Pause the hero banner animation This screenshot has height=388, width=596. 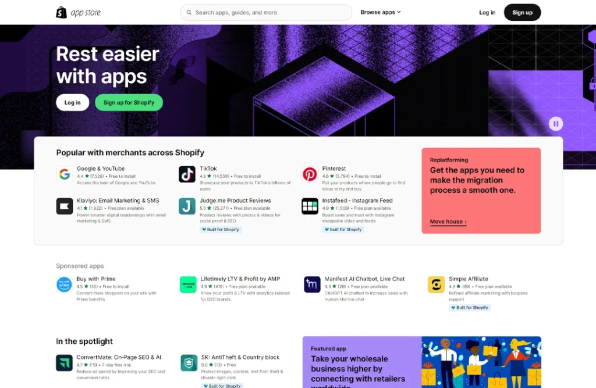pos(556,123)
